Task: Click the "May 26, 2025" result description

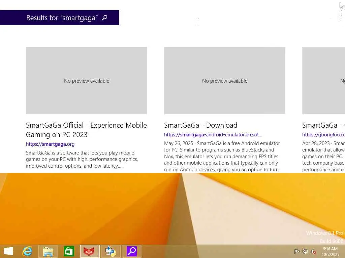Action: 222,157
